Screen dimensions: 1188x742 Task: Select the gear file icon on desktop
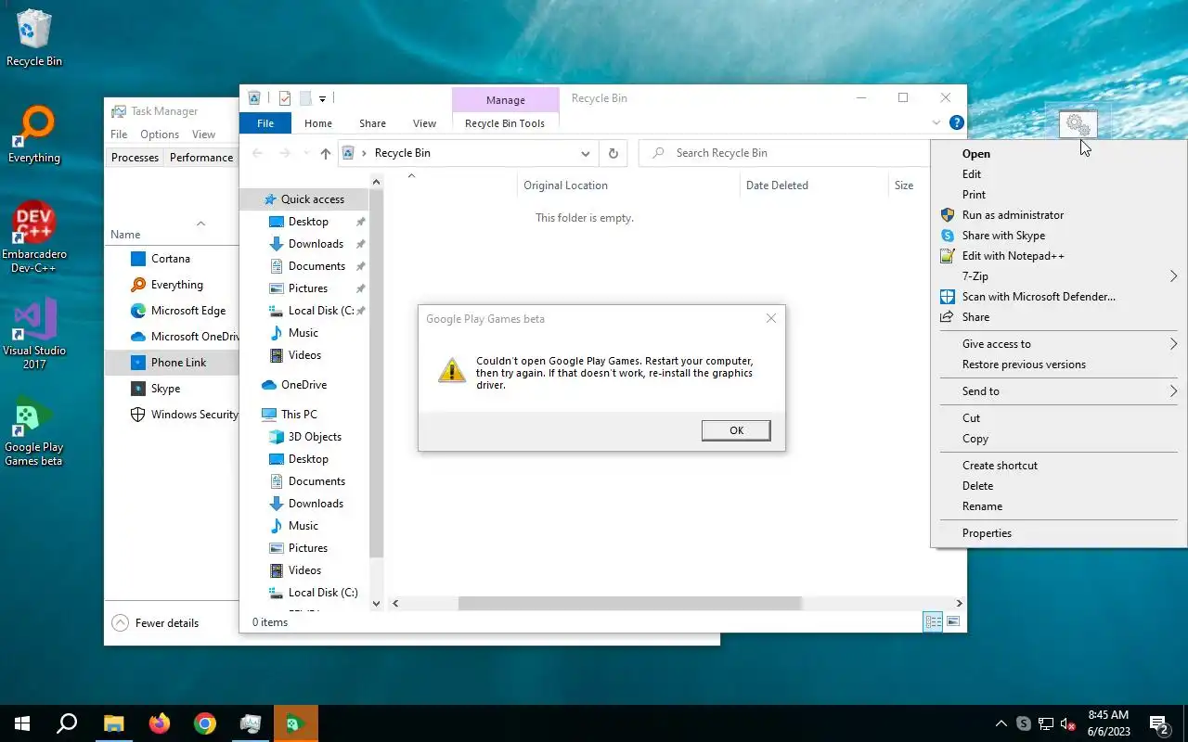(x=1077, y=123)
